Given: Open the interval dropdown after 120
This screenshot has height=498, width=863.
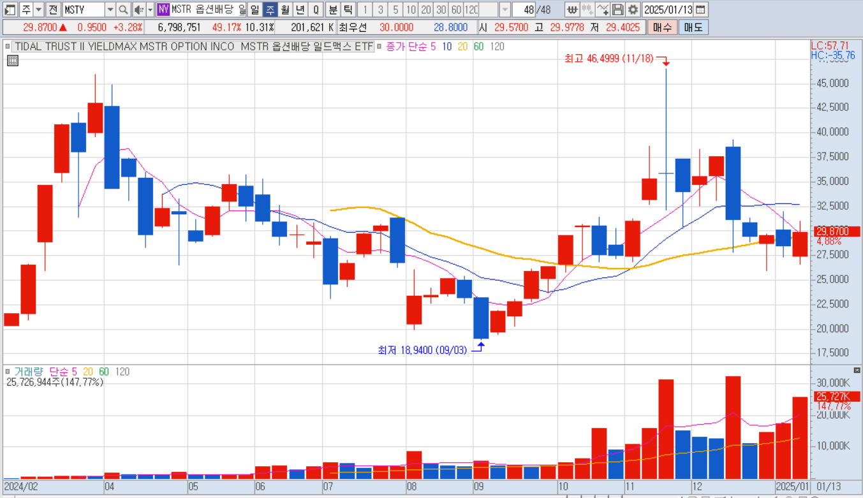Looking at the screenshot, I should pos(505,10).
